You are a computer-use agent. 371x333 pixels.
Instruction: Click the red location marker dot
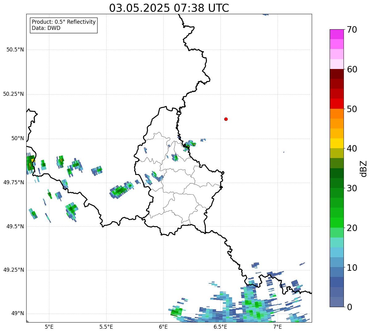point(226,119)
